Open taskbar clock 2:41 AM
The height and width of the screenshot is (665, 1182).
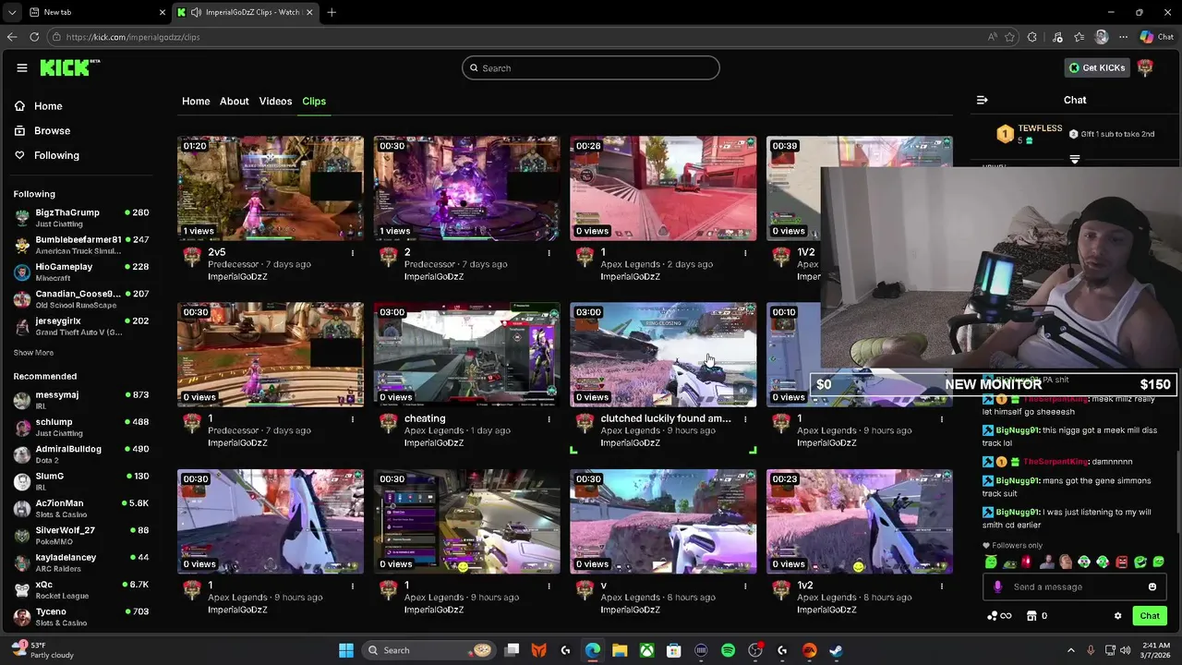[1156, 650]
